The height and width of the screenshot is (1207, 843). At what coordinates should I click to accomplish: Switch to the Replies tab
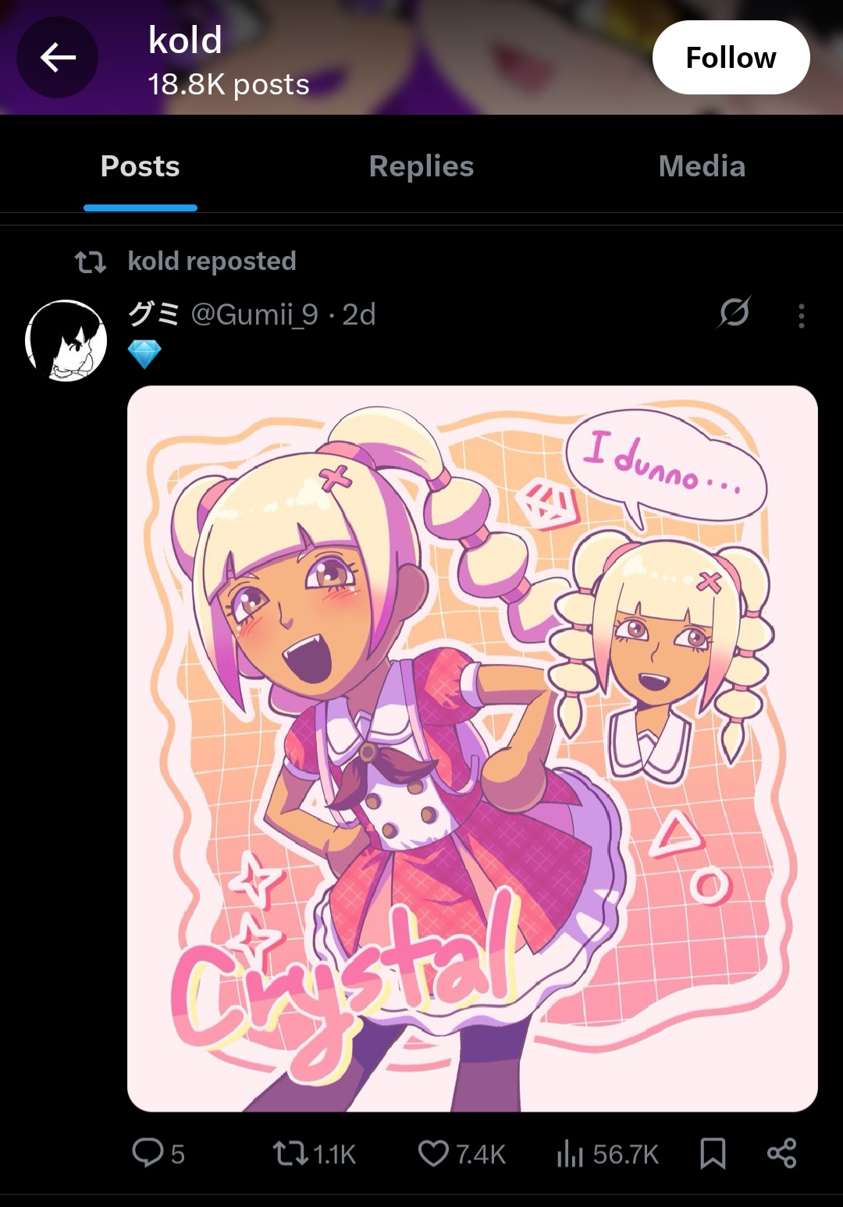(x=421, y=166)
